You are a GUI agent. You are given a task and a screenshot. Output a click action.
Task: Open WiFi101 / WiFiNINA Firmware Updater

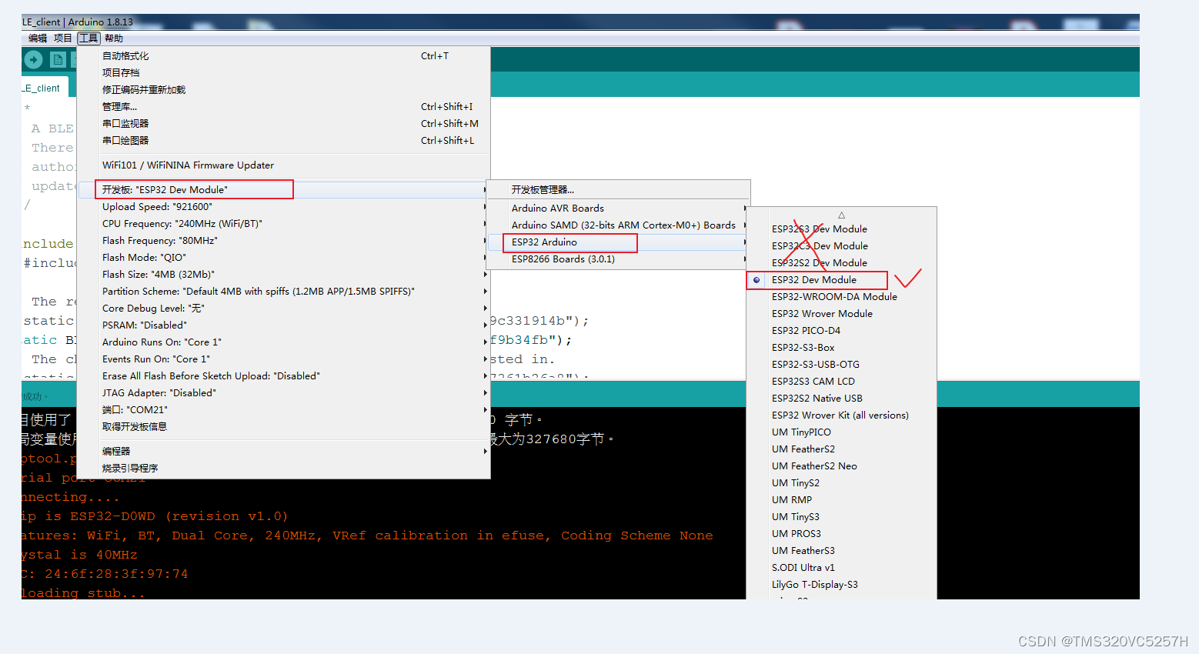tap(284, 165)
